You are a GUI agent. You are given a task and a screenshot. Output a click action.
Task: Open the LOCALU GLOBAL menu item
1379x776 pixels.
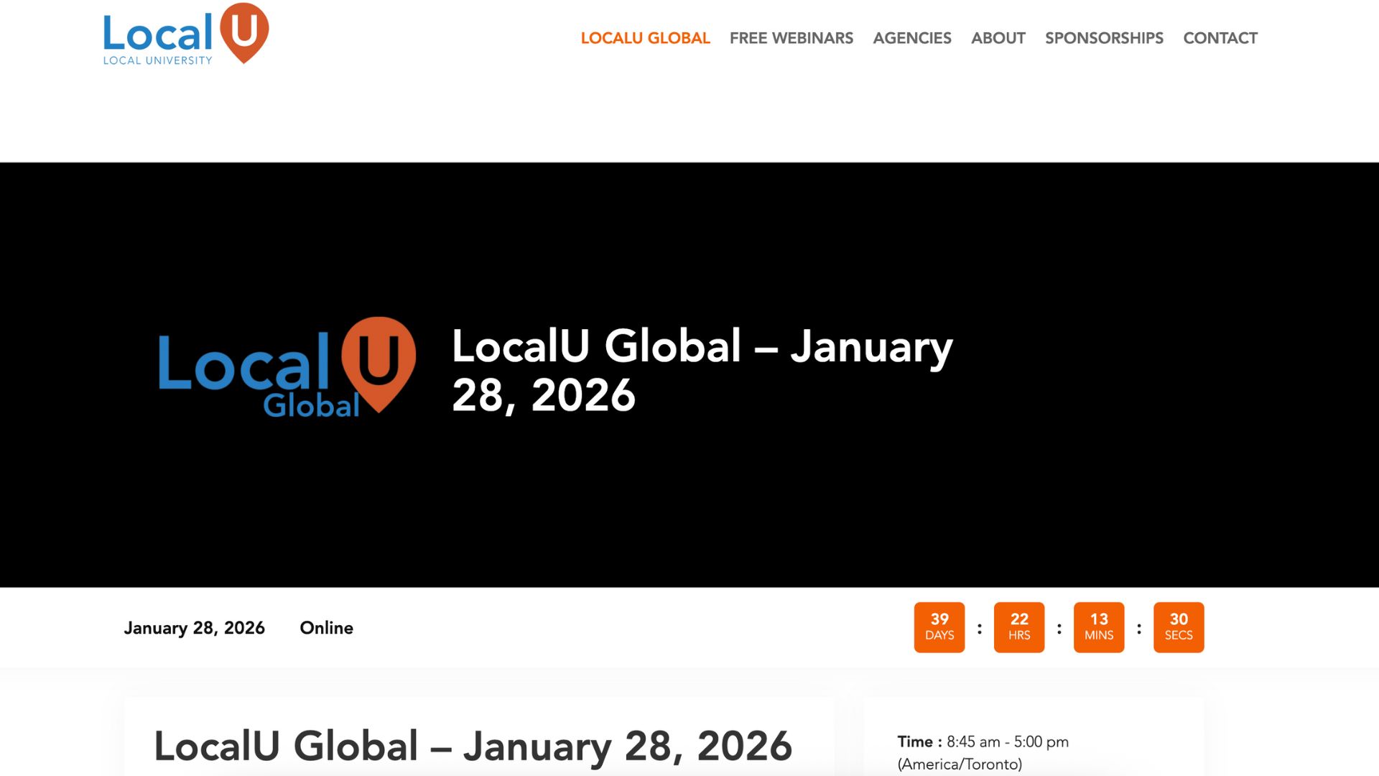(645, 38)
